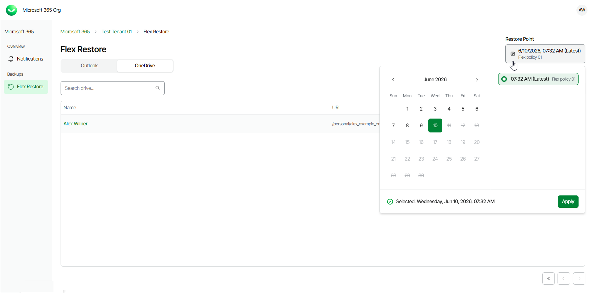The image size is (594, 293).
Task: Focus the Search drive input field
Action: pos(112,88)
